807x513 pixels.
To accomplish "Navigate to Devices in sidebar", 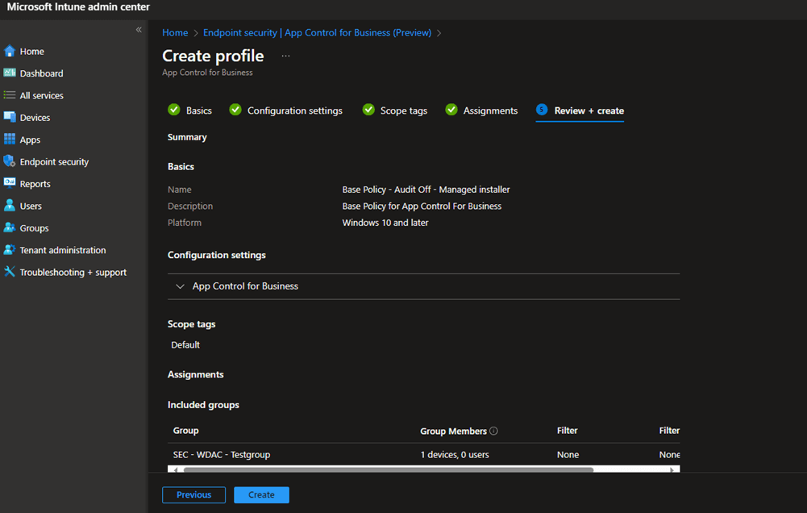I will (35, 118).
